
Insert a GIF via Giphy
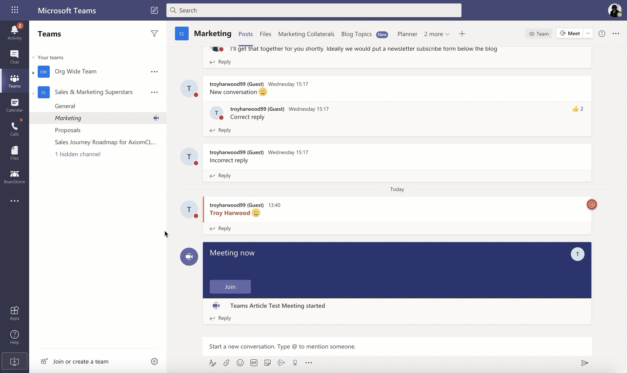[x=254, y=363]
